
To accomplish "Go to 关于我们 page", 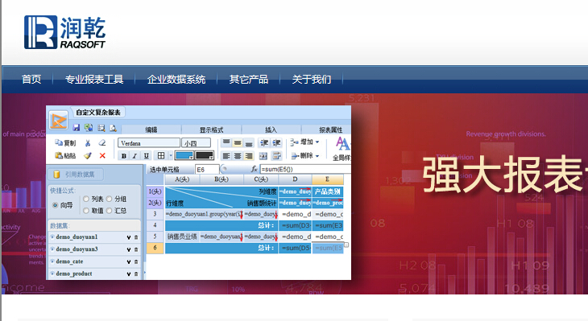I will [311, 80].
